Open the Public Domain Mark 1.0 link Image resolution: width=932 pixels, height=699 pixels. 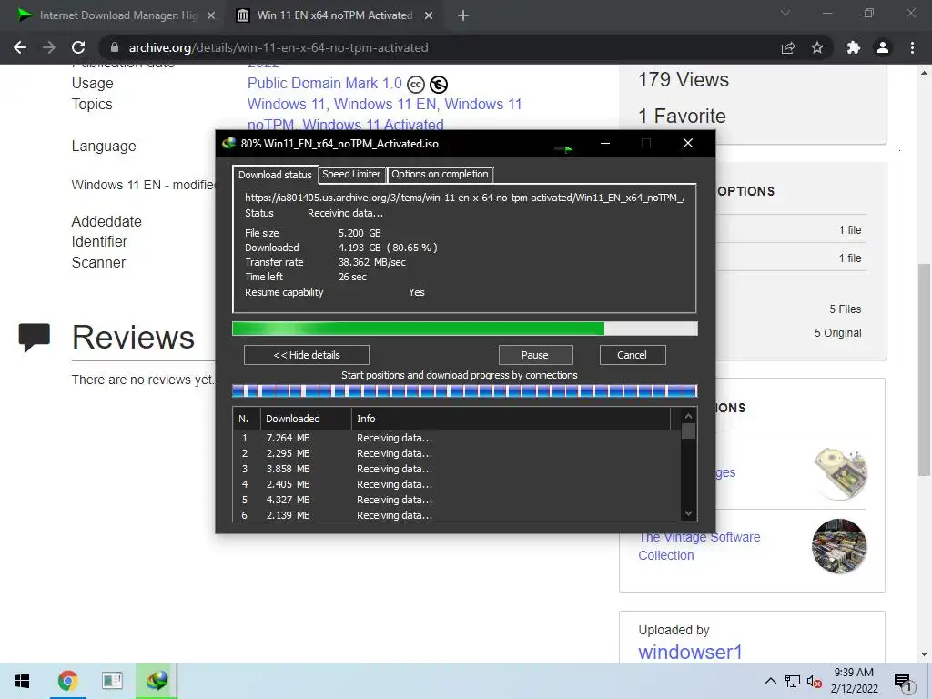point(325,83)
